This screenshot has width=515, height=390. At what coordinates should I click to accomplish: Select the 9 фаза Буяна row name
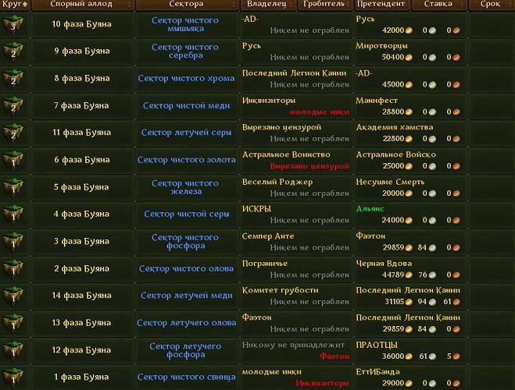(82, 51)
